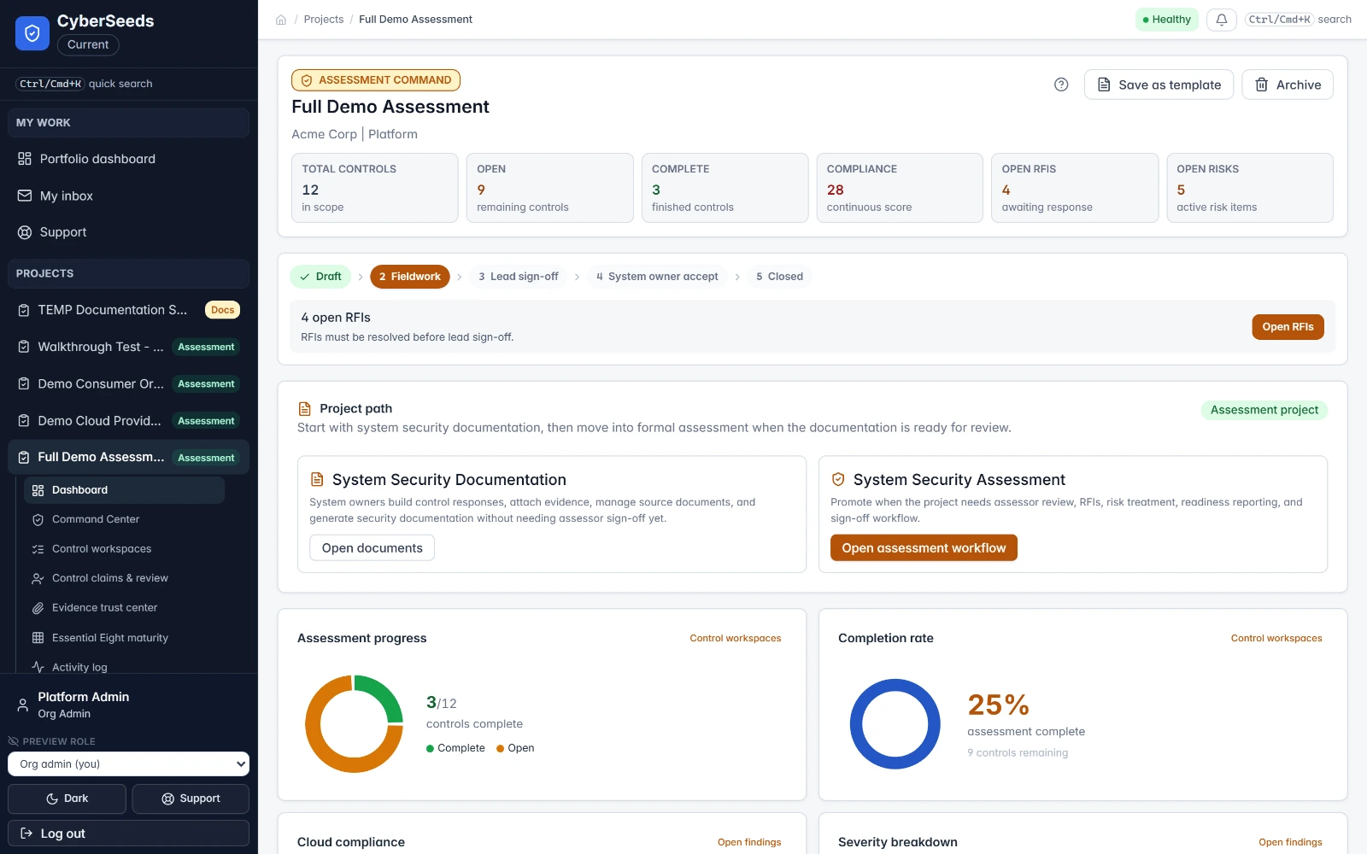The image size is (1367, 854).
Task: Open Control workspaces link in Assessment progress
Action: 735,639
